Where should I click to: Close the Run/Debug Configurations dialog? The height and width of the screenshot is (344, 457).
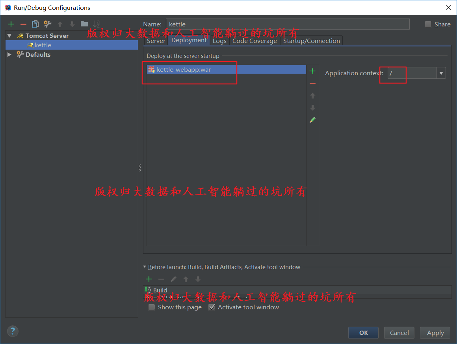tap(448, 7)
